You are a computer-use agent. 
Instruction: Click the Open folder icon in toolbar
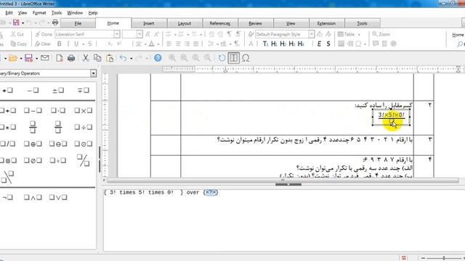click(13, 58)
